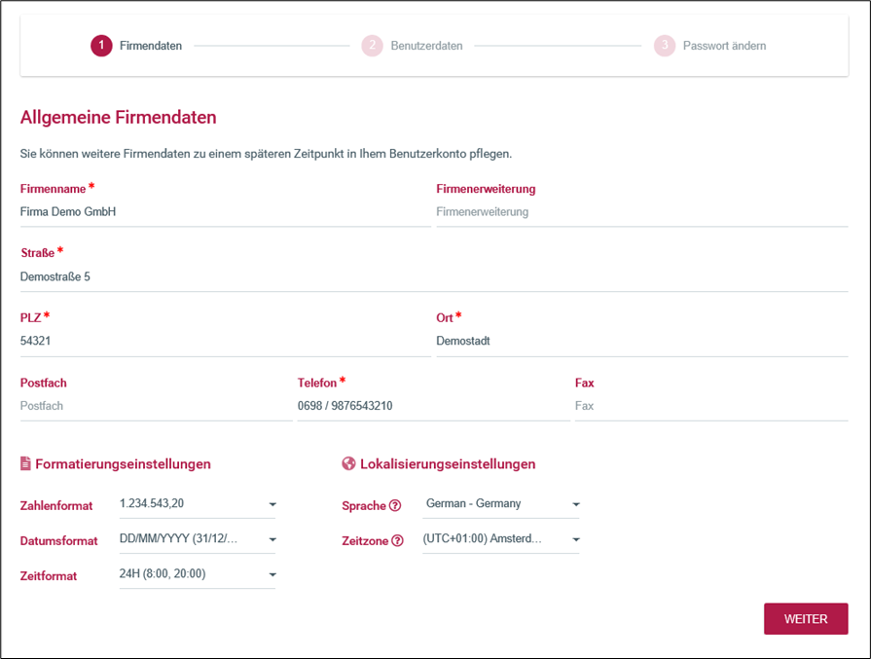Click the Telefon number field

432,406
